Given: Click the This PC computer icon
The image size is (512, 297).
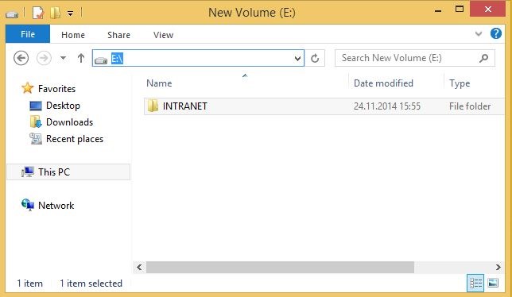Looking at the screenshot, I should [x=27, y=172].
